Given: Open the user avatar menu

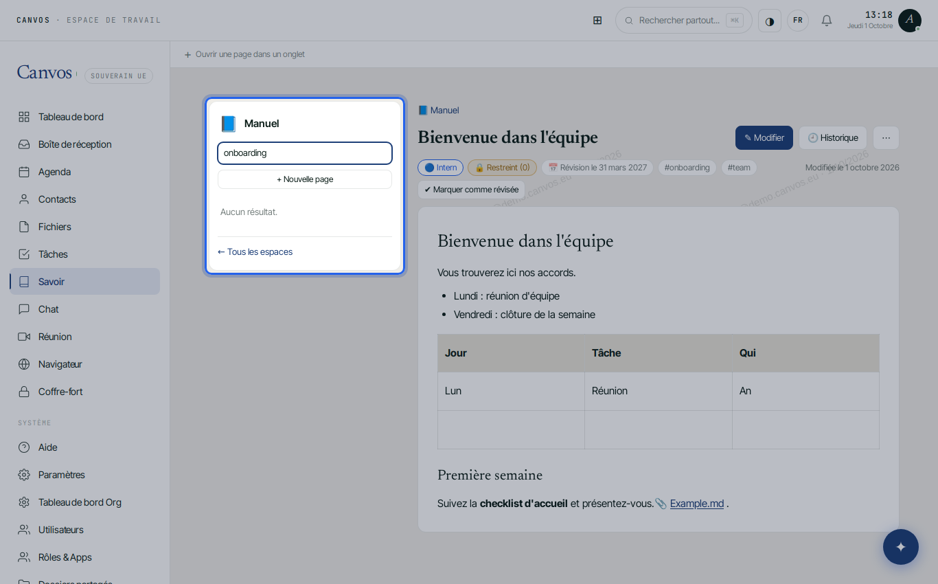Looking at the screenshot, I should point(910,21).
